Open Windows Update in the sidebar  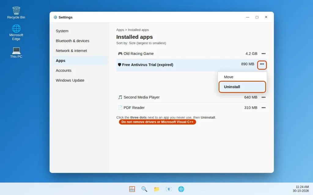pyautogui.click(x=80, y=80)
